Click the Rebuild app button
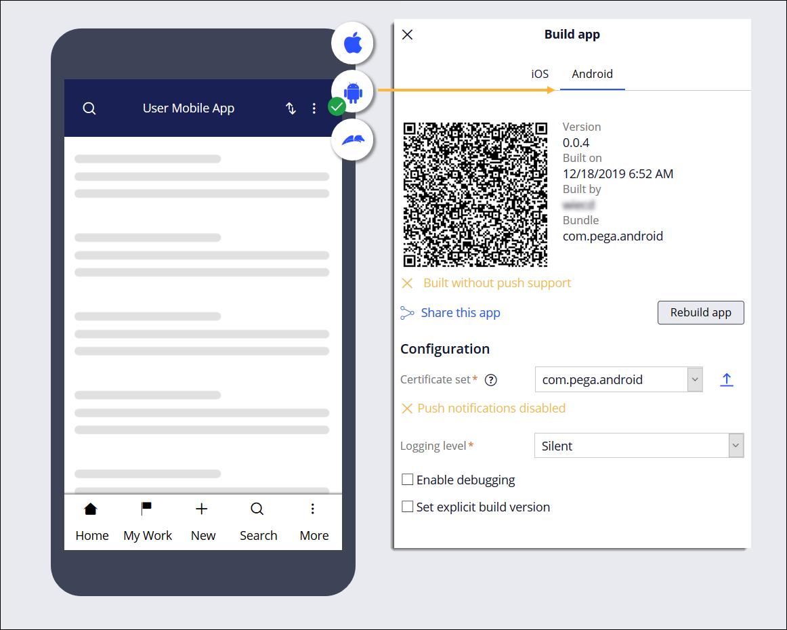The height and width of the screenshot is (630, 787). pos(700,312)
